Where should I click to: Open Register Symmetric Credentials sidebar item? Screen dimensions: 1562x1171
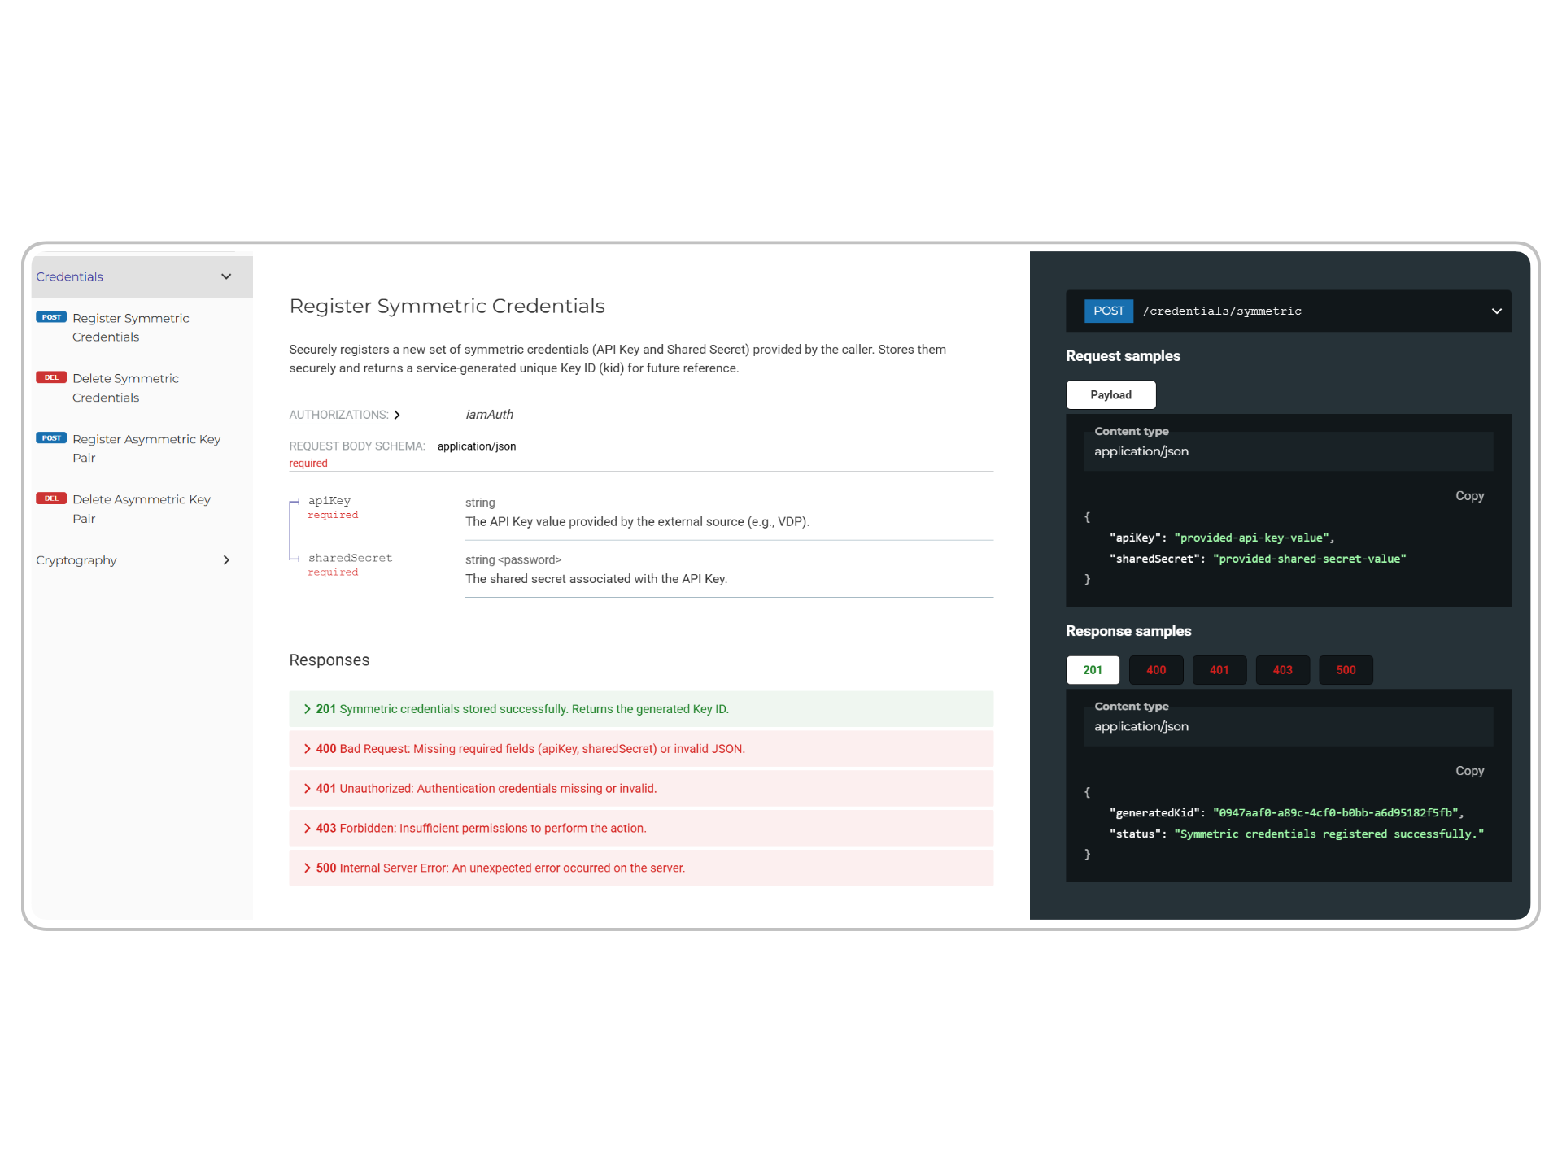[x=130, y=327]
